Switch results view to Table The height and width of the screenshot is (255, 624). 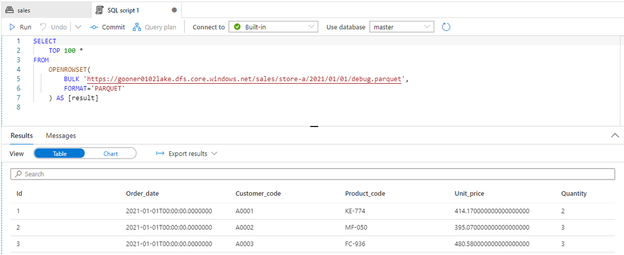coord(60,154)
